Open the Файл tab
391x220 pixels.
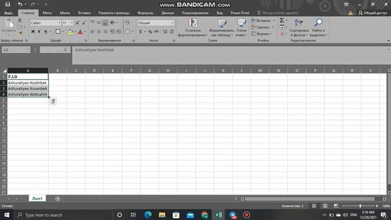click(x=9, y=13)
